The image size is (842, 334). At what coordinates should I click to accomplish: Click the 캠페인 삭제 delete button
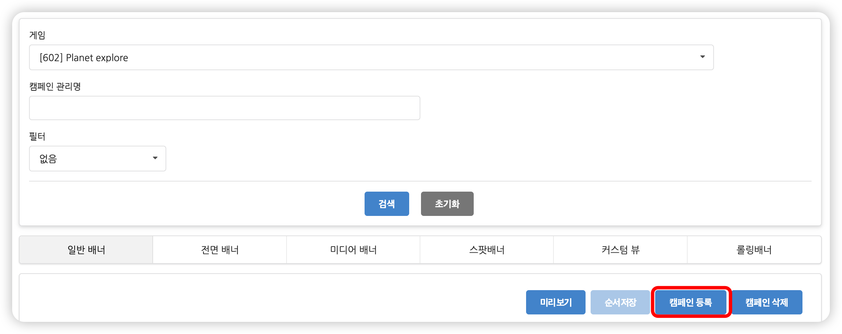767,302
